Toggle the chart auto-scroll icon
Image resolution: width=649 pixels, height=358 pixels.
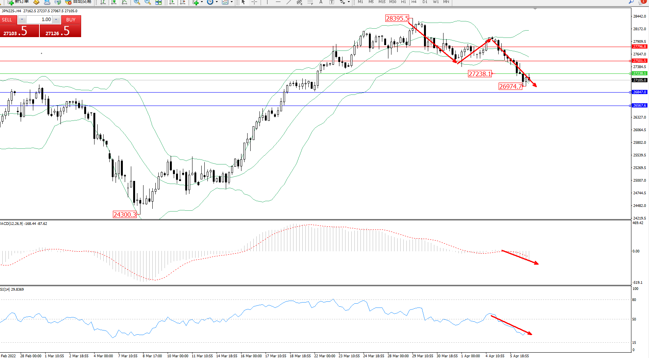pos(172,2)
